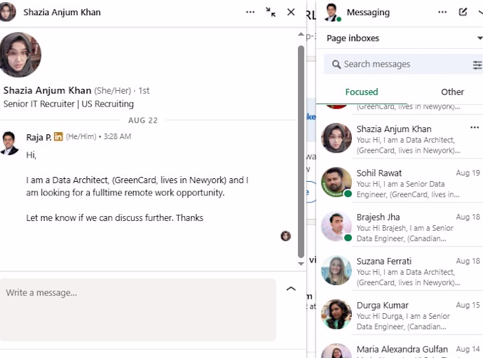This screenshot has width=483, height=358.
Task: Open Brajesh Jha conversation
Action: 400,228
